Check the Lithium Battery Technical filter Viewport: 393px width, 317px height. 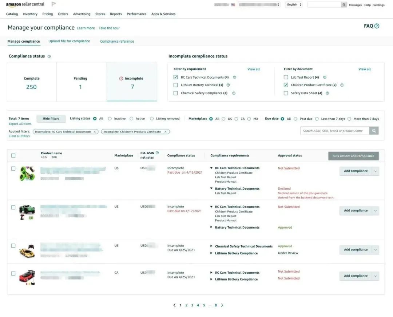coord(175,85)
